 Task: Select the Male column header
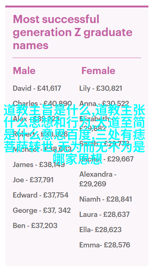[x=24, y=71]
